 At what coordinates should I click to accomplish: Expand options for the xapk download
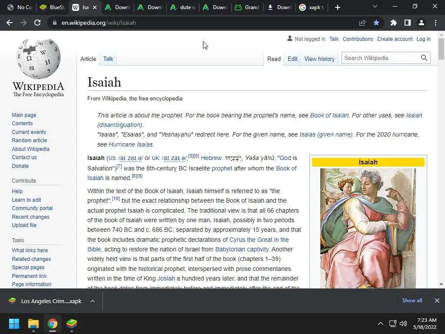(x=93, y=301)
